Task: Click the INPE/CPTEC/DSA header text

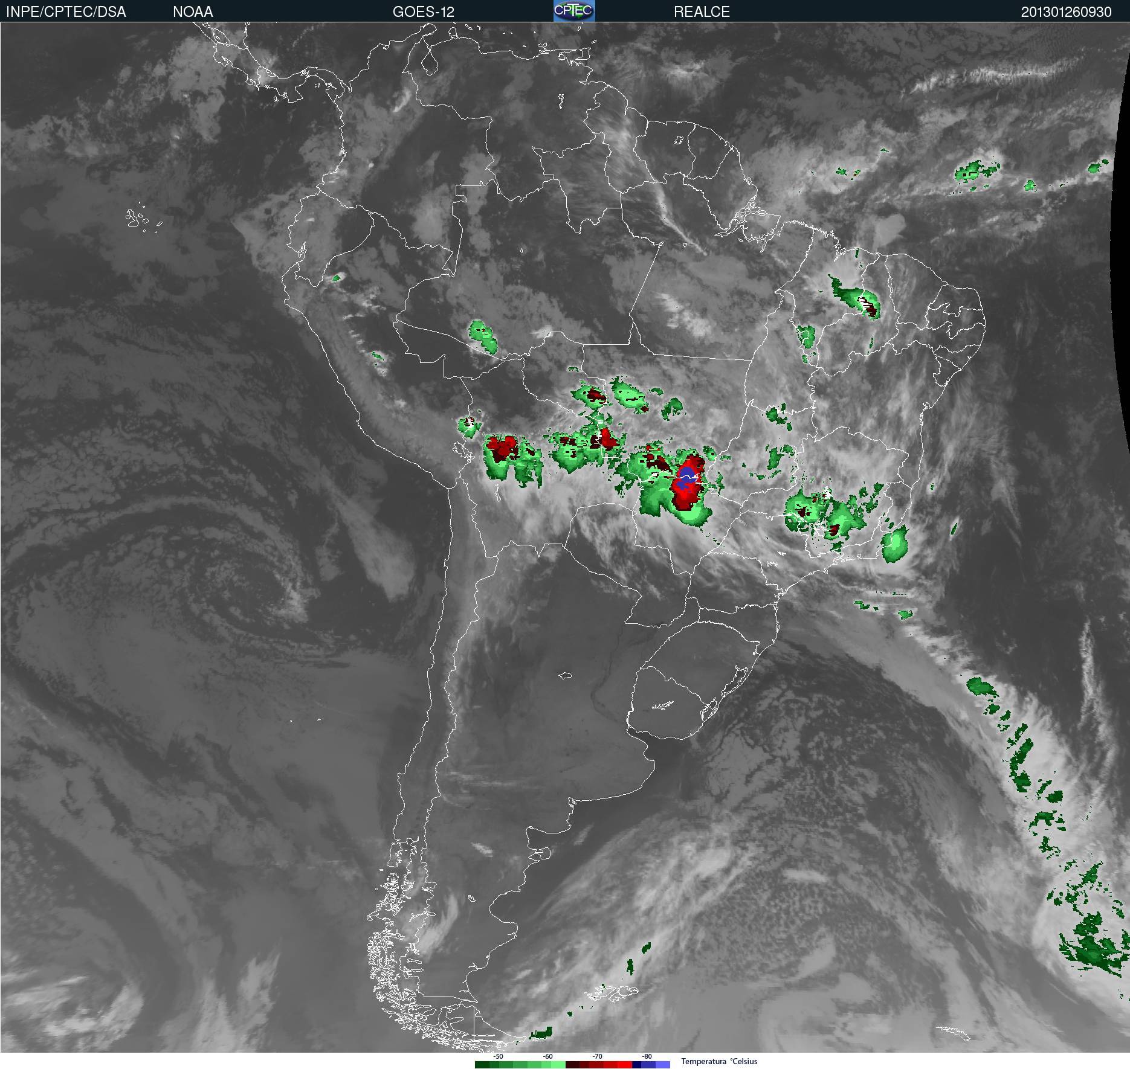Action: 66,11
